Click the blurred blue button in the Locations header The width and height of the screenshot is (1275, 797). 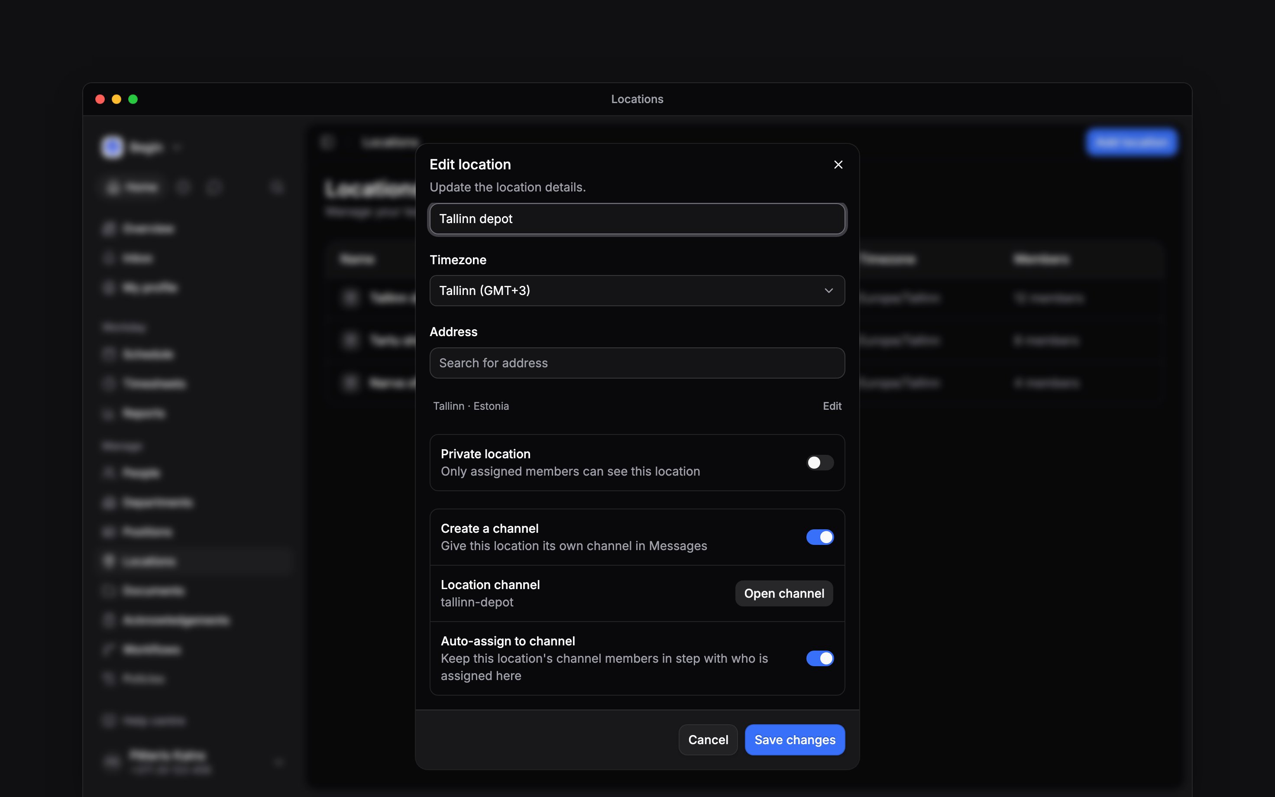coord(1131,143)
